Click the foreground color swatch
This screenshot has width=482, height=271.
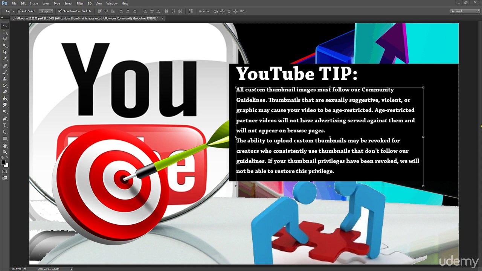3,163
